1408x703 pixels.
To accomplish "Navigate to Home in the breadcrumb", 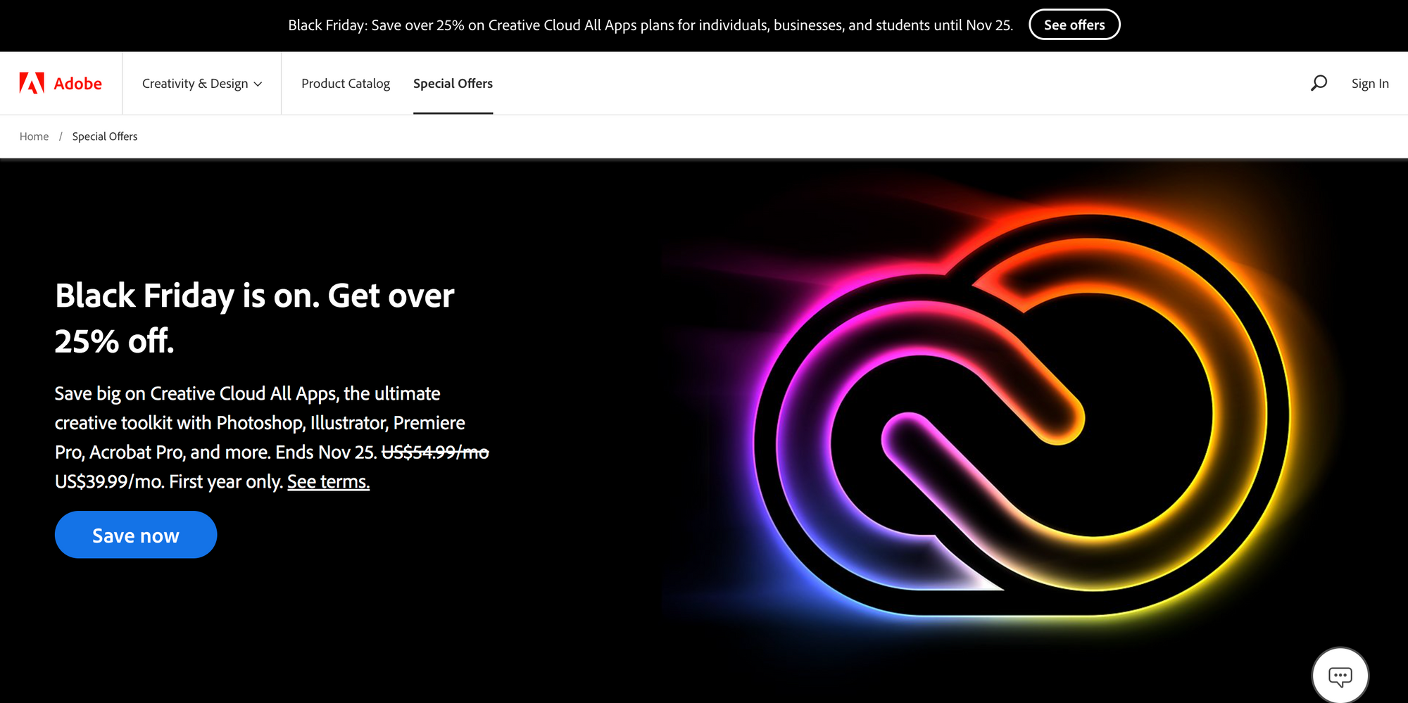I will tap(34, 137).
